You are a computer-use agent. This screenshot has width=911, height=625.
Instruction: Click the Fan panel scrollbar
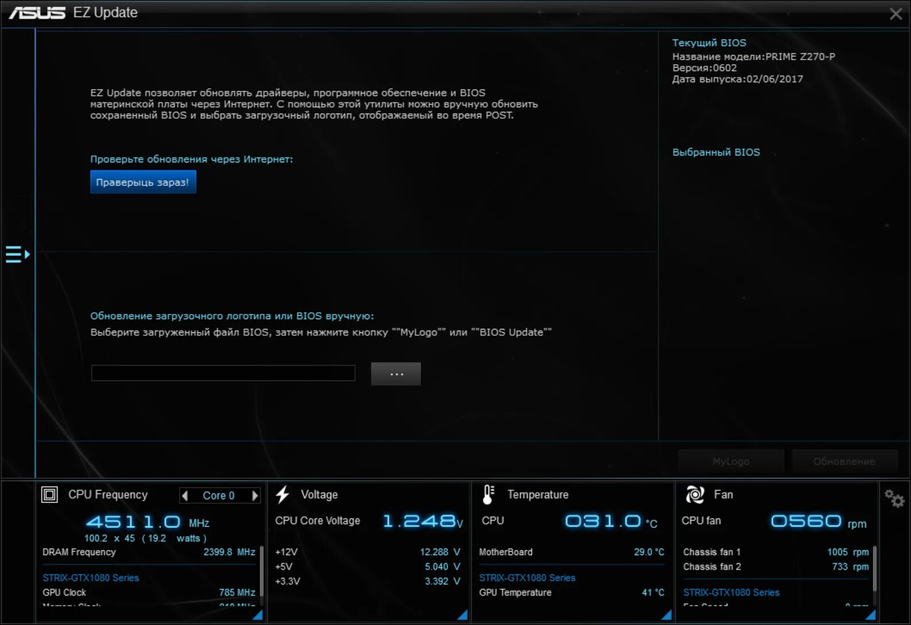[x=875, y=569]
